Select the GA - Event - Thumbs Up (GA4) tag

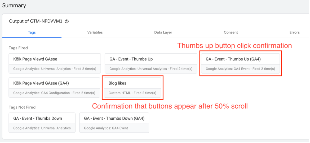point(240,63)
